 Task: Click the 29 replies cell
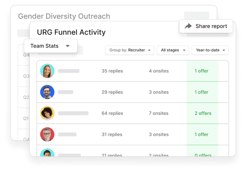coord(112,92)
